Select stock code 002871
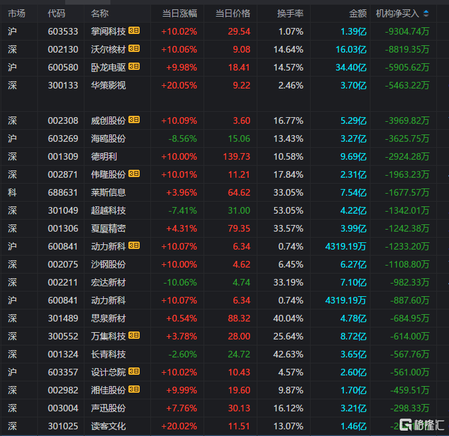Screen dimensions: 449x436 tap(63, 174)
